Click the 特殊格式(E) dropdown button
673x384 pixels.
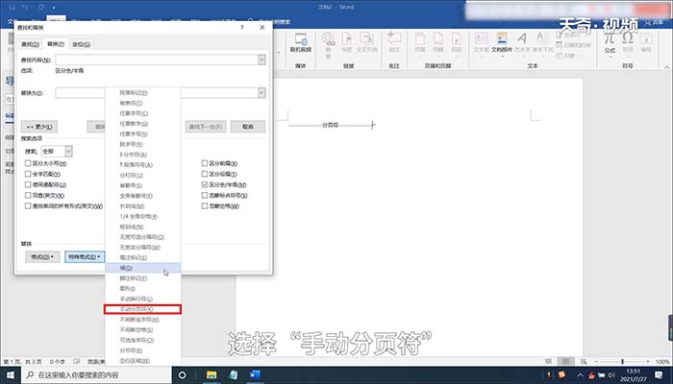85,257
